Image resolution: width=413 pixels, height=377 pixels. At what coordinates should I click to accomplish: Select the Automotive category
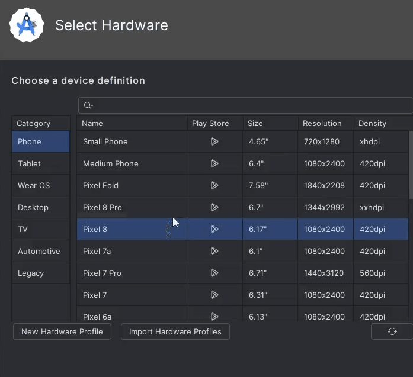pyautogui.click(x=40, y=251)
